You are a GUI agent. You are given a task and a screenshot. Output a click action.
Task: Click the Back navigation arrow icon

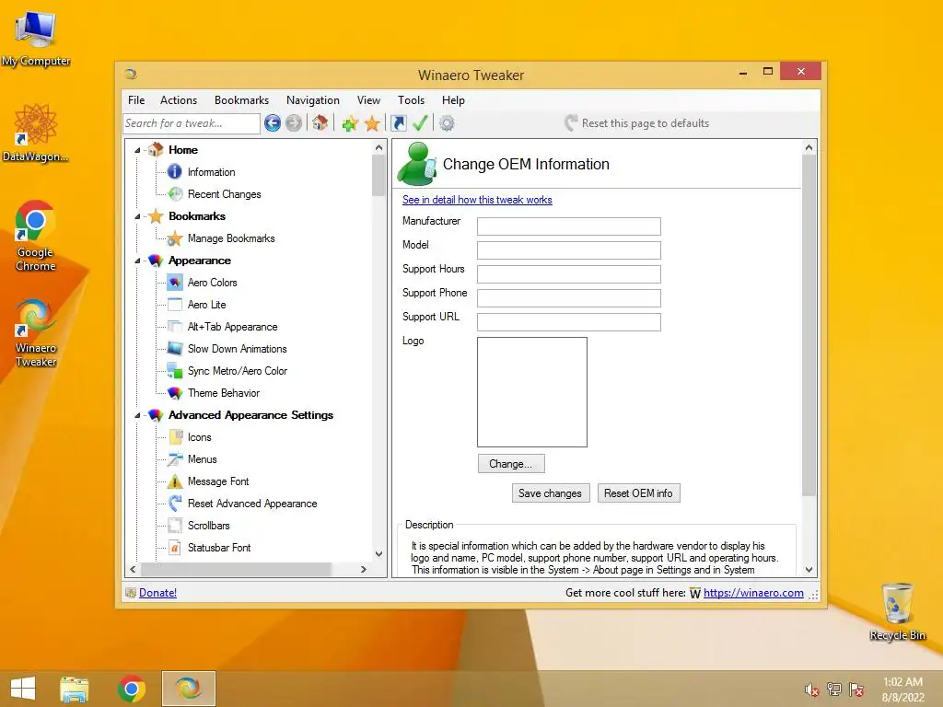point(273,123)
